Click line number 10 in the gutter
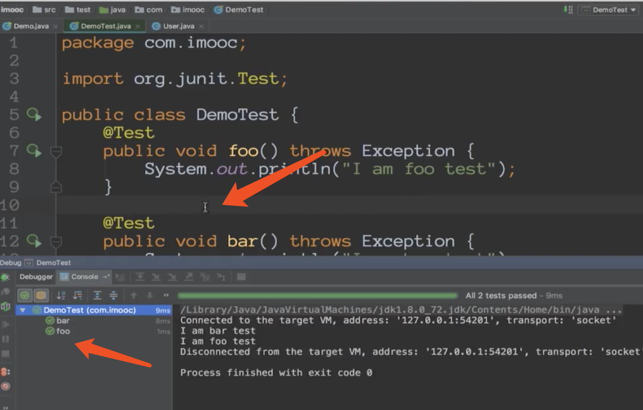Viewport: 643px width, 410px height. pyautogui.click(x=10, y=205)
